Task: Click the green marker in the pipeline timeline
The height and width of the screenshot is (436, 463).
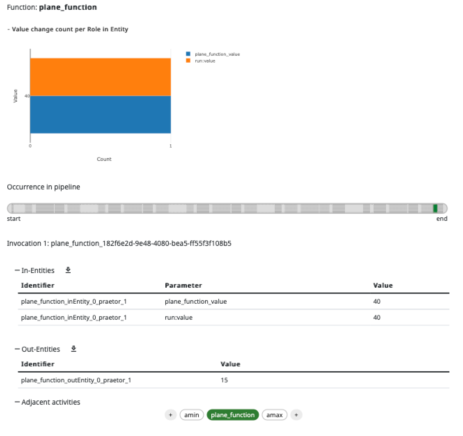Action: (435, 208)
